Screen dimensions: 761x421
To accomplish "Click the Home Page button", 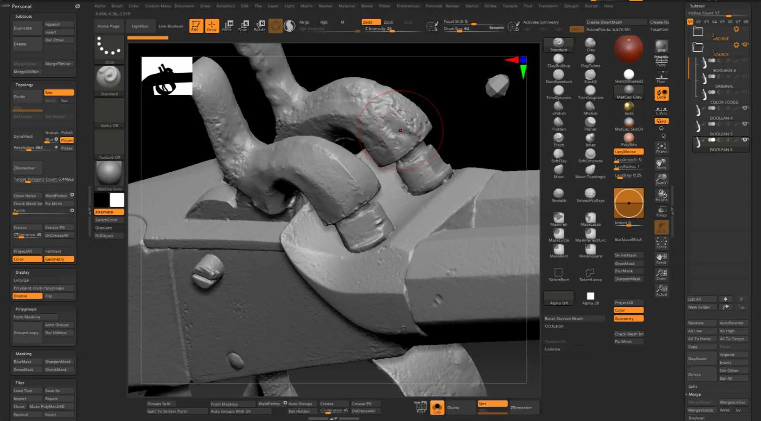I will pos(108,26).
